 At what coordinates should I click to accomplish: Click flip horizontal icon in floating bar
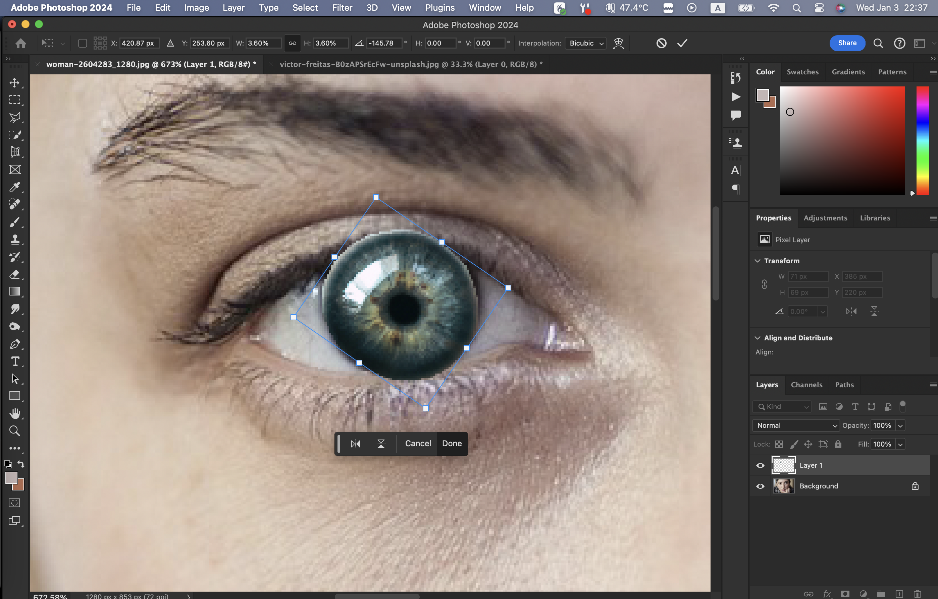pos(355,444)
